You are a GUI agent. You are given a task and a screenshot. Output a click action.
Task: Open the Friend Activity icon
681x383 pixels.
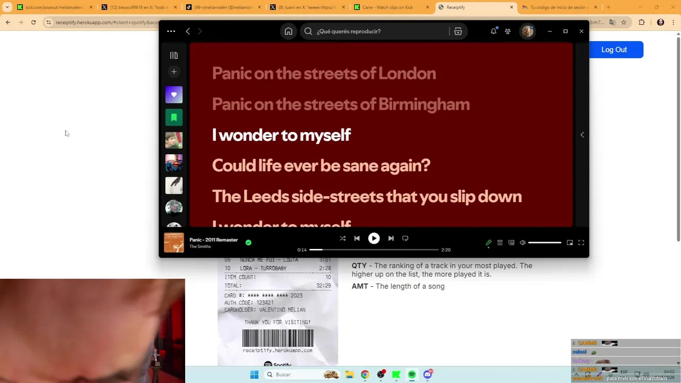[508, 31]
